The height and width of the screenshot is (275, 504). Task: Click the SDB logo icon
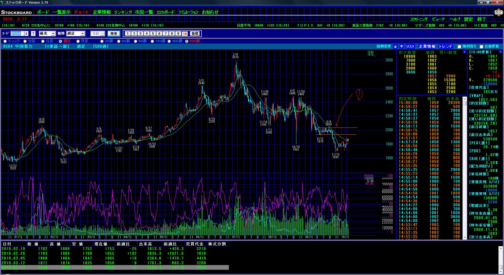click(x=498, y=12)
